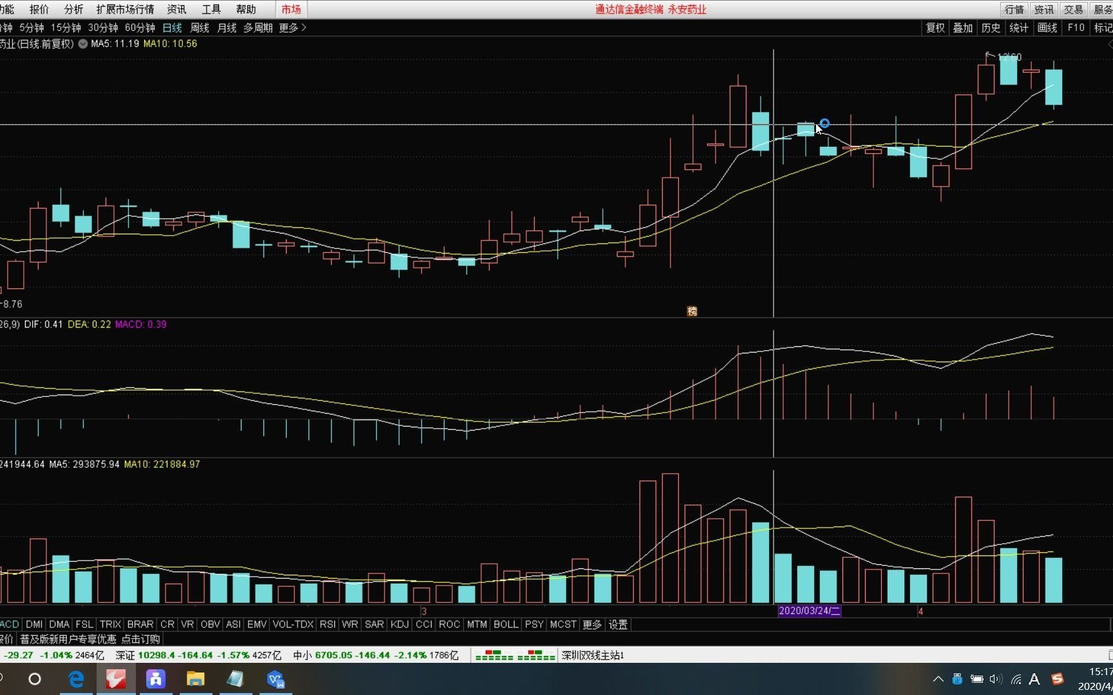This screenshot has height=695, width=1113.
Task: Click the 深圳双线主站1 server status
Action: click(x=593, y=655)
